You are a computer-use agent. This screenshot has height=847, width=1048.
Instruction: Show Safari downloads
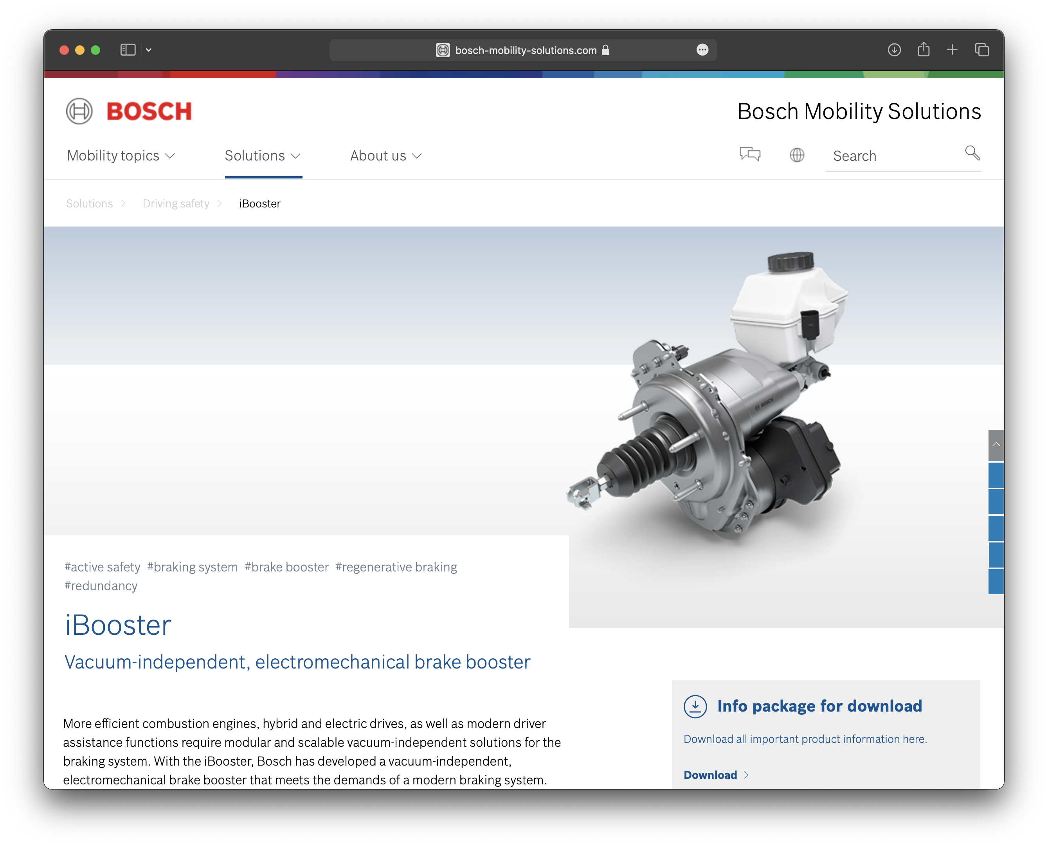click(894, 50)
